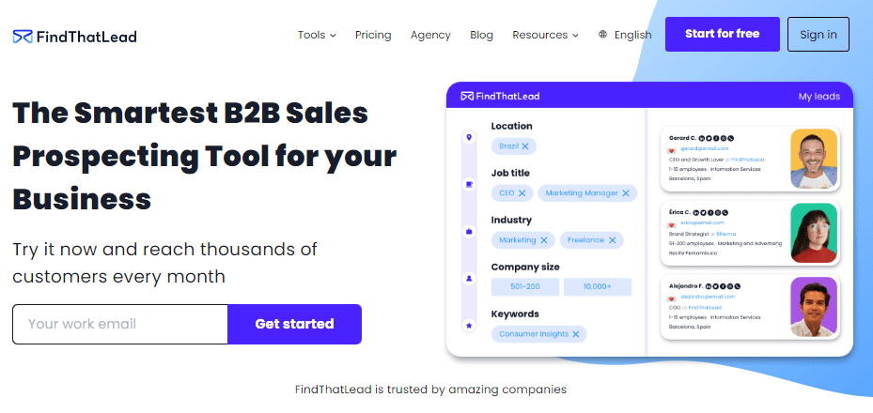Click the industry briefcase sidebar icon
Screen dimensions: 873x413
(469, 231)
